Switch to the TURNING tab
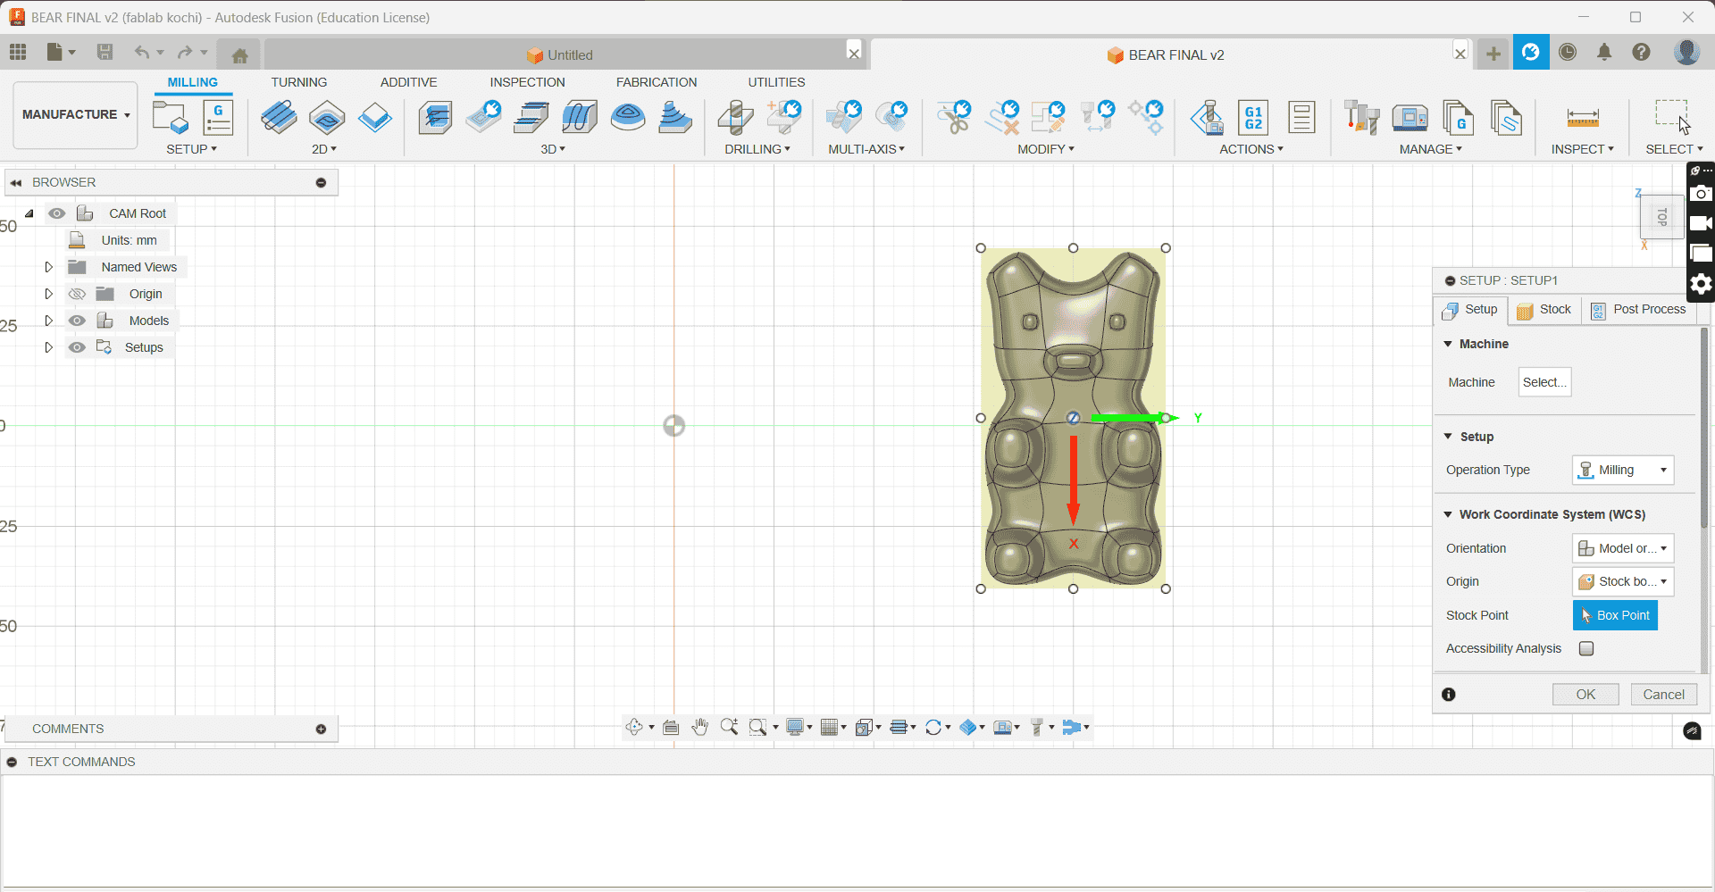Image resolution: width=1715 pixels, height=892 pixels. [x=299, y=82]
